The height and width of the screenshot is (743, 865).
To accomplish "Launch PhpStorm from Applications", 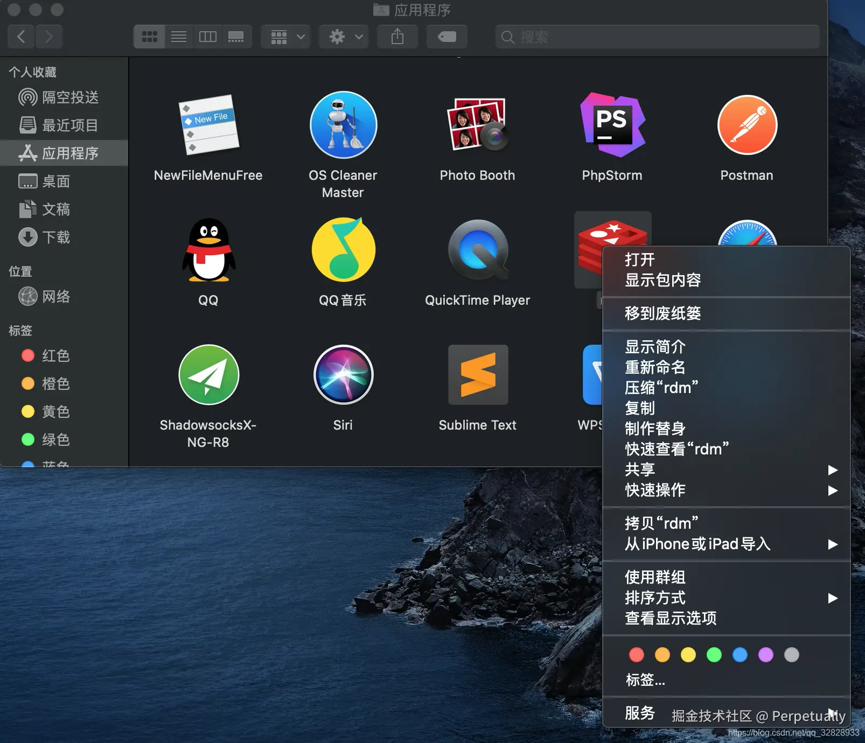I will point(612,125).
